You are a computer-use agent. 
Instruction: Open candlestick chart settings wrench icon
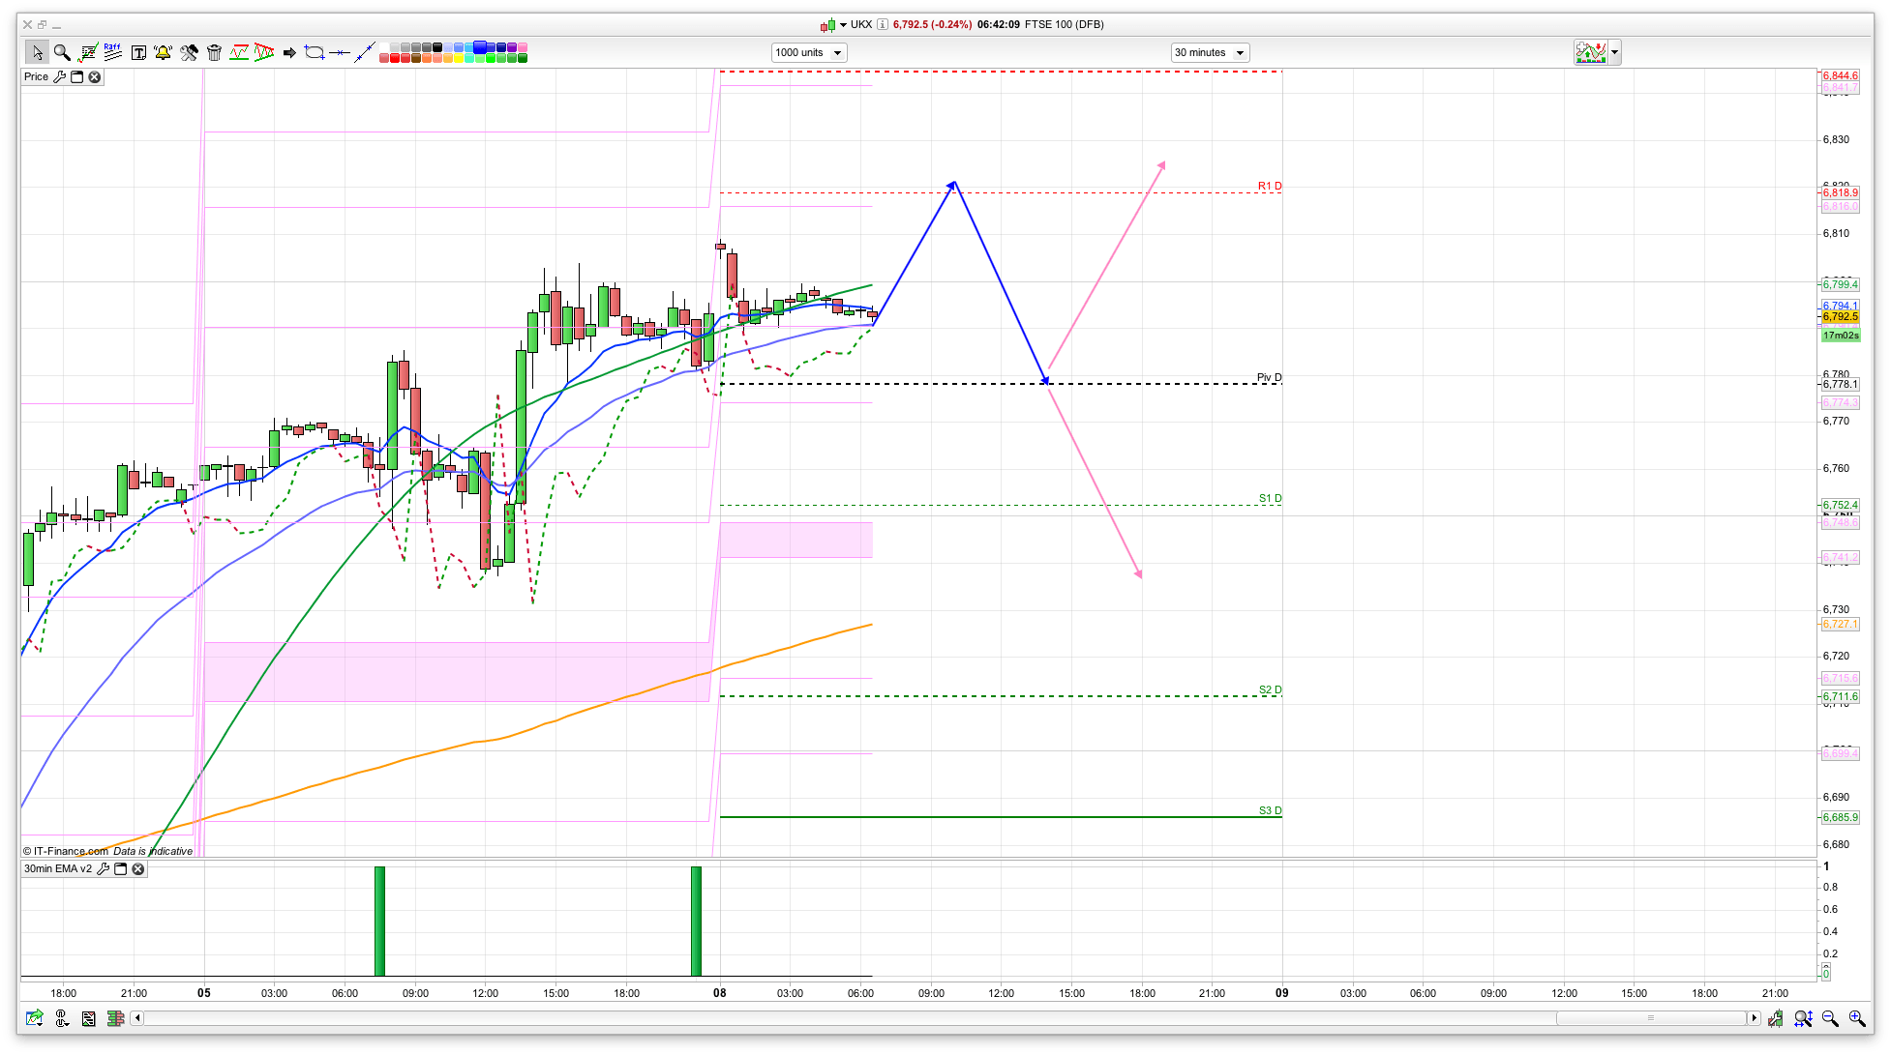click(x=1775, y=1017)
